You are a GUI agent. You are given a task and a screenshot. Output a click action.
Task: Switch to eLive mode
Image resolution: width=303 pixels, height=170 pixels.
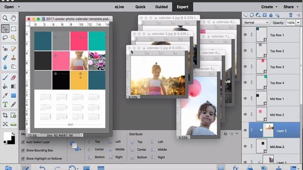point(119,7)
